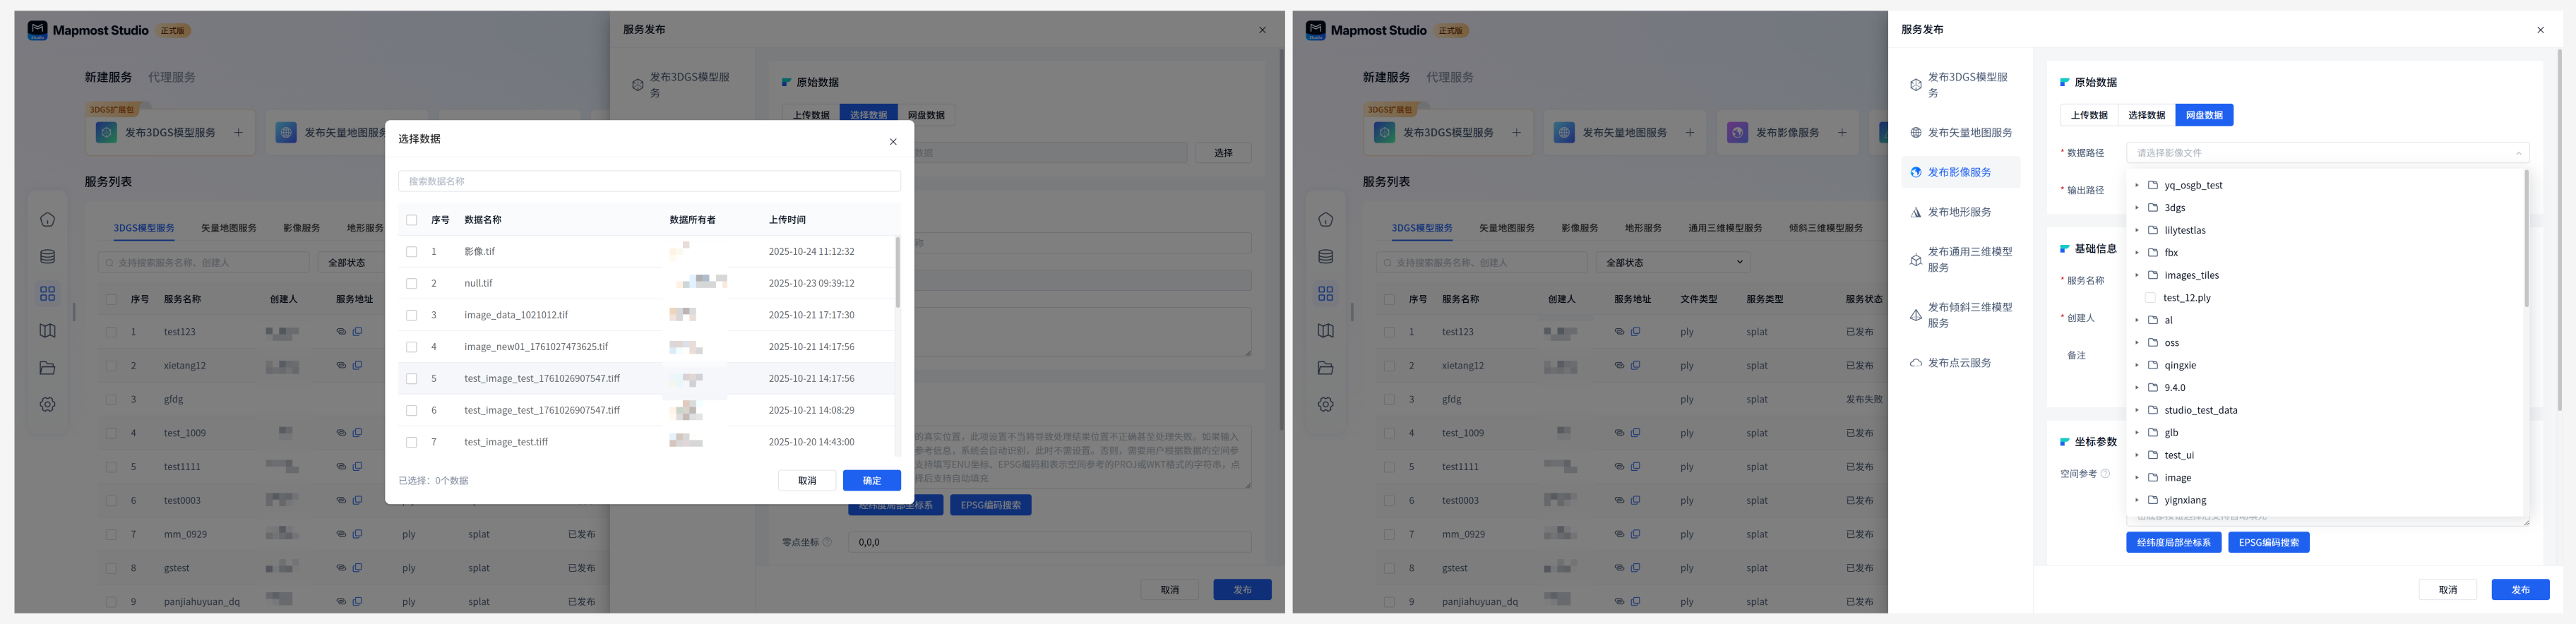Screen dimensions: 2576x624
Task: Click the 发布通用三维模型服务 cube icon
Action: 1915,260
